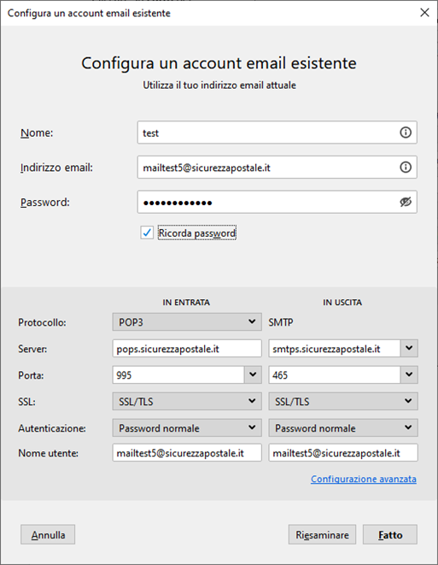Click the info icon in the Nome field

406,132
